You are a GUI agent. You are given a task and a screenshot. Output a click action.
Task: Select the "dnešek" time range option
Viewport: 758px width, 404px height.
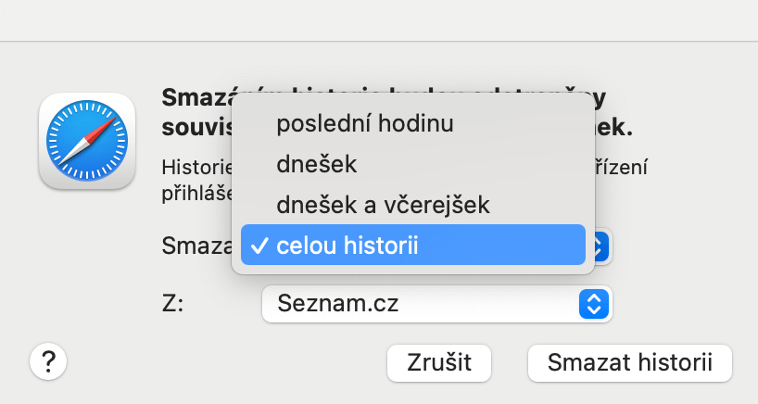[x=316, y=164]
